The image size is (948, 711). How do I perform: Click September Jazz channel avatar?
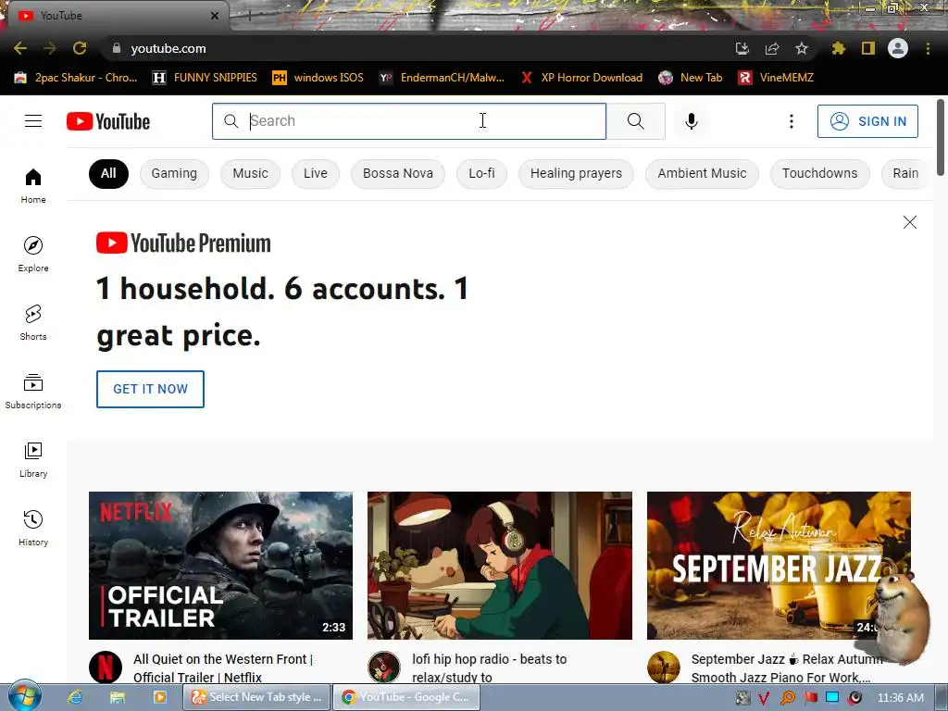coord(663,667)
